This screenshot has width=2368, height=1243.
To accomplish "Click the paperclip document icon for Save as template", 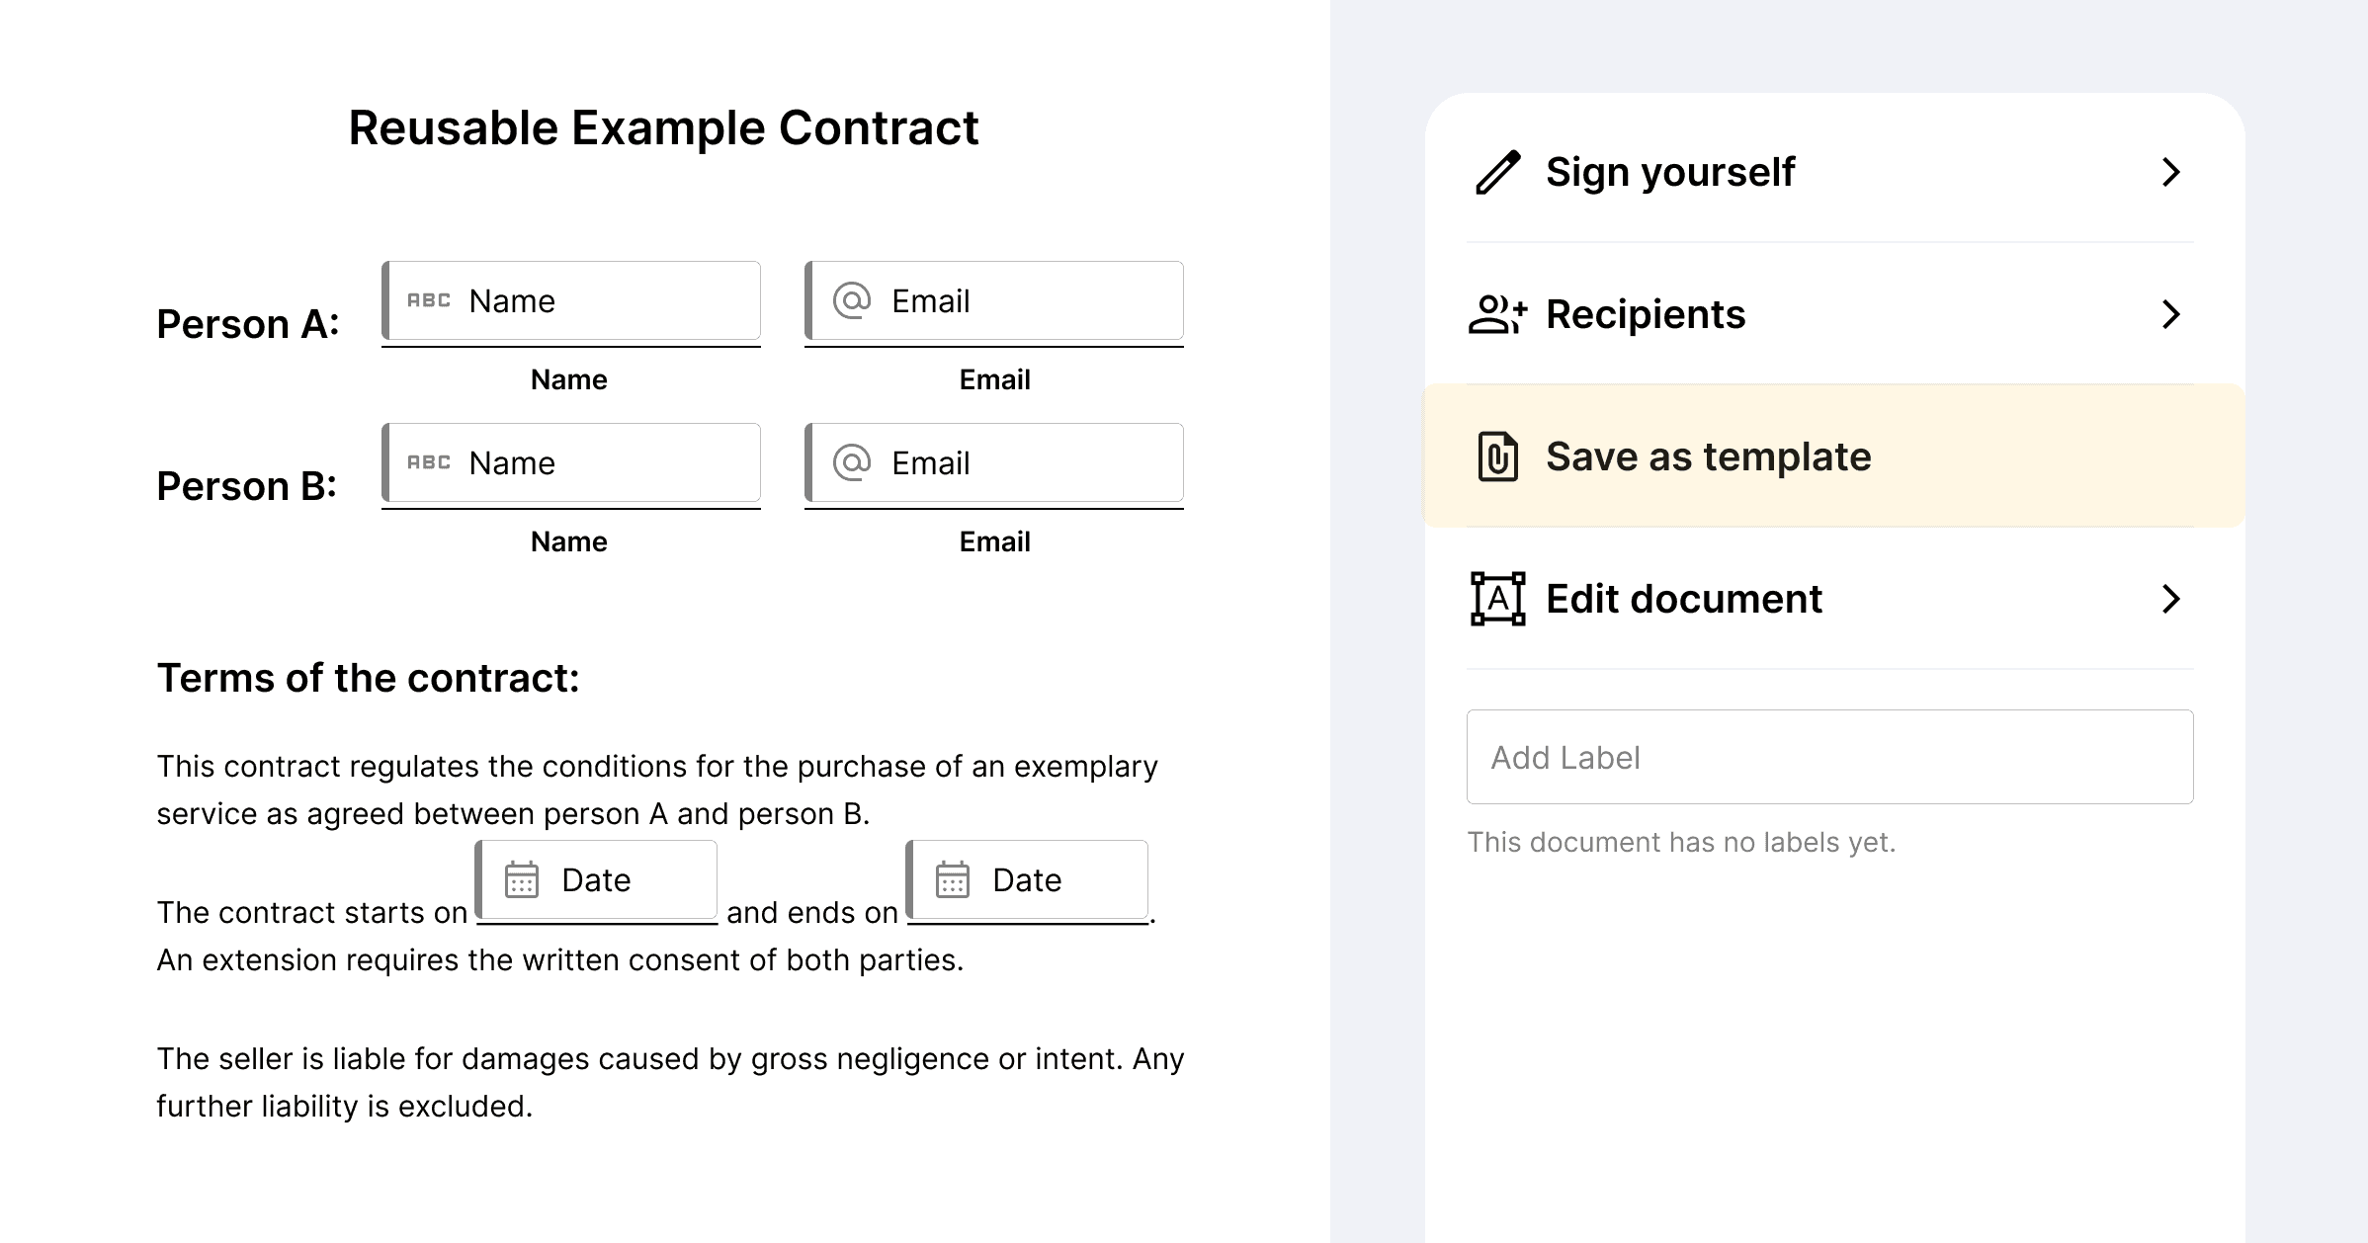I will point(1497,456).
